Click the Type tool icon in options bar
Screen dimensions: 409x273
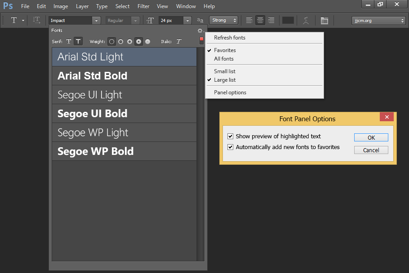click(x=14, y=20)
